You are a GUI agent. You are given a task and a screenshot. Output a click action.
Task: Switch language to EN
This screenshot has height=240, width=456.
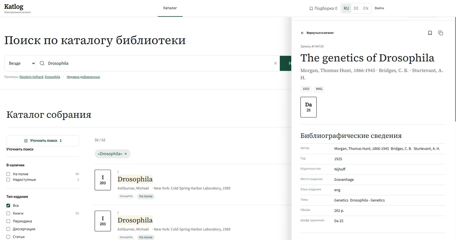(x=366, y=8)
